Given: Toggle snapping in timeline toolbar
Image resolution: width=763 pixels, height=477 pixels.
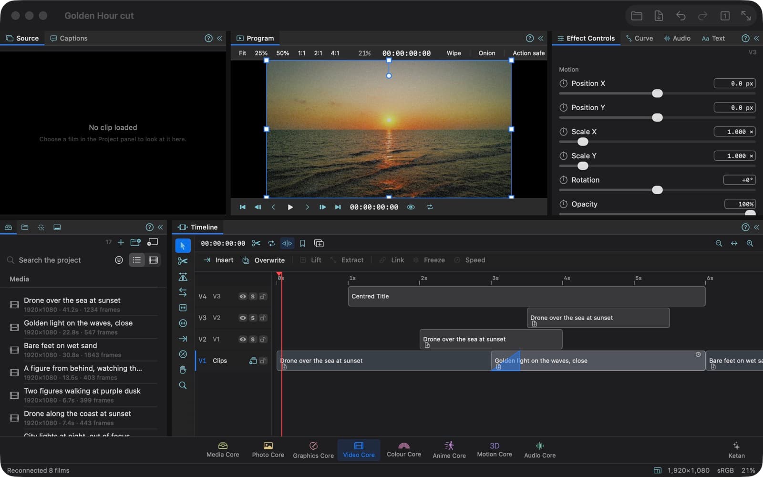Looking at the screenshot, I should pyautogui.click(x=287, y=243).
